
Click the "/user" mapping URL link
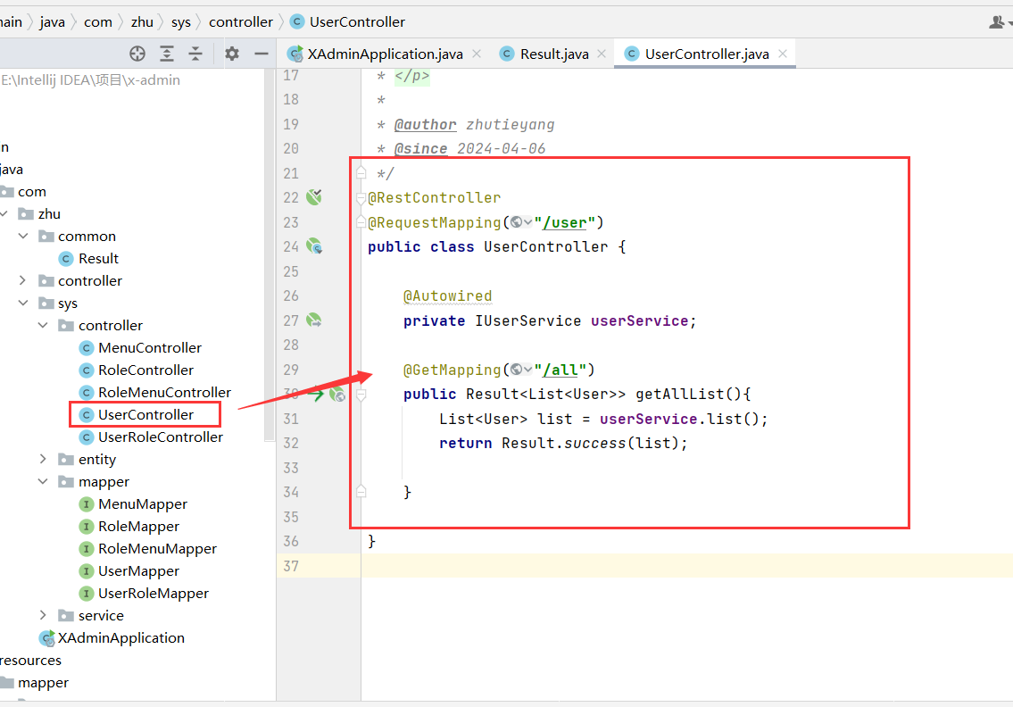(565, 223)
